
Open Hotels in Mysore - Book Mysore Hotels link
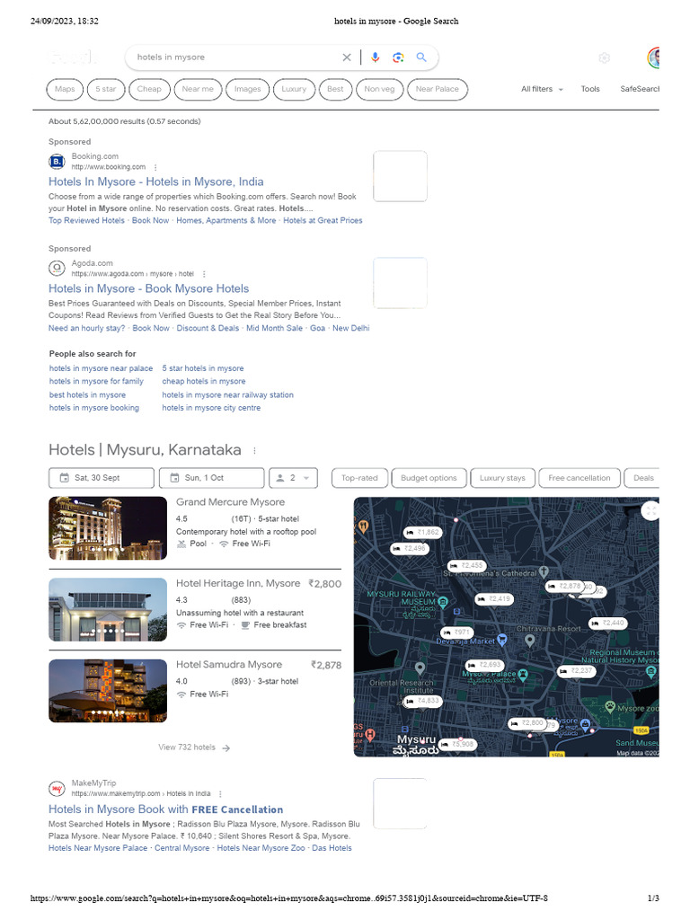tap(148, 288)
